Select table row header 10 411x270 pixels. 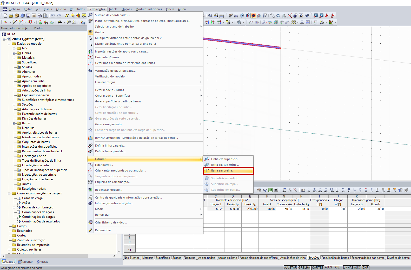[129, 246]
